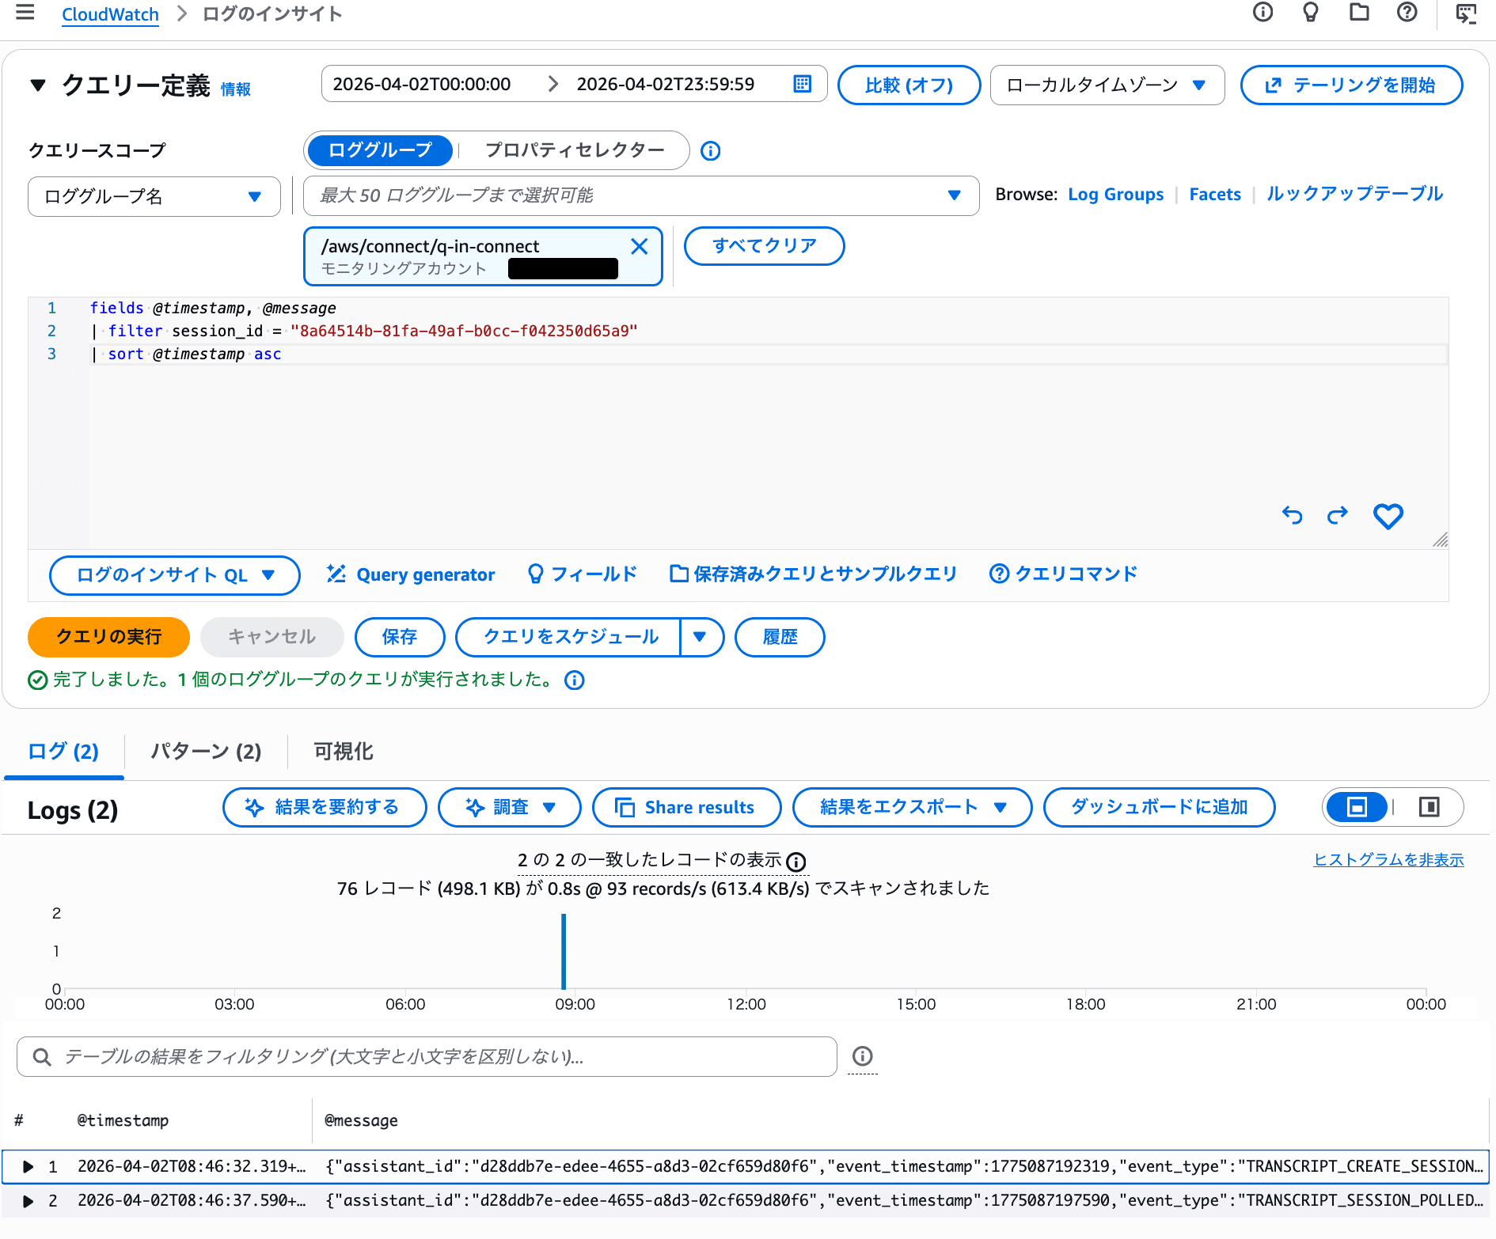Save query as favorite with heart icon
The height and width of the screenshot is (1239, 1496).
click(1388, 516)
